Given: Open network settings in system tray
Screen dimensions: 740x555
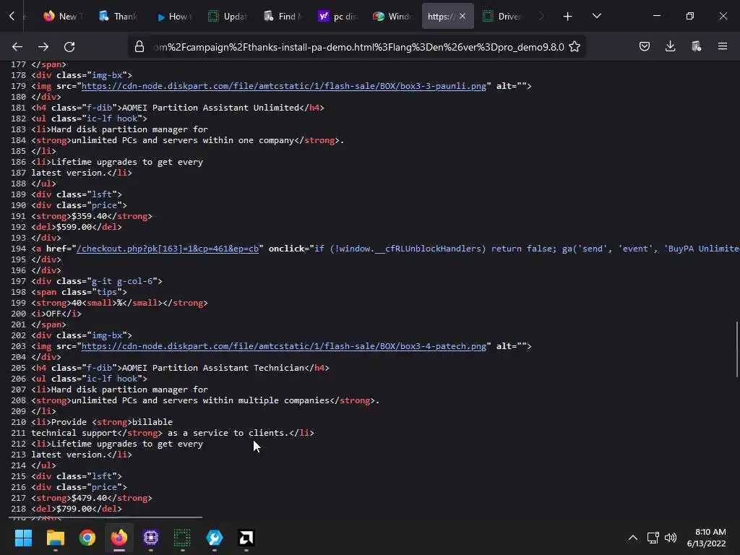Looking at the screenshot, I should pos(653,538).
